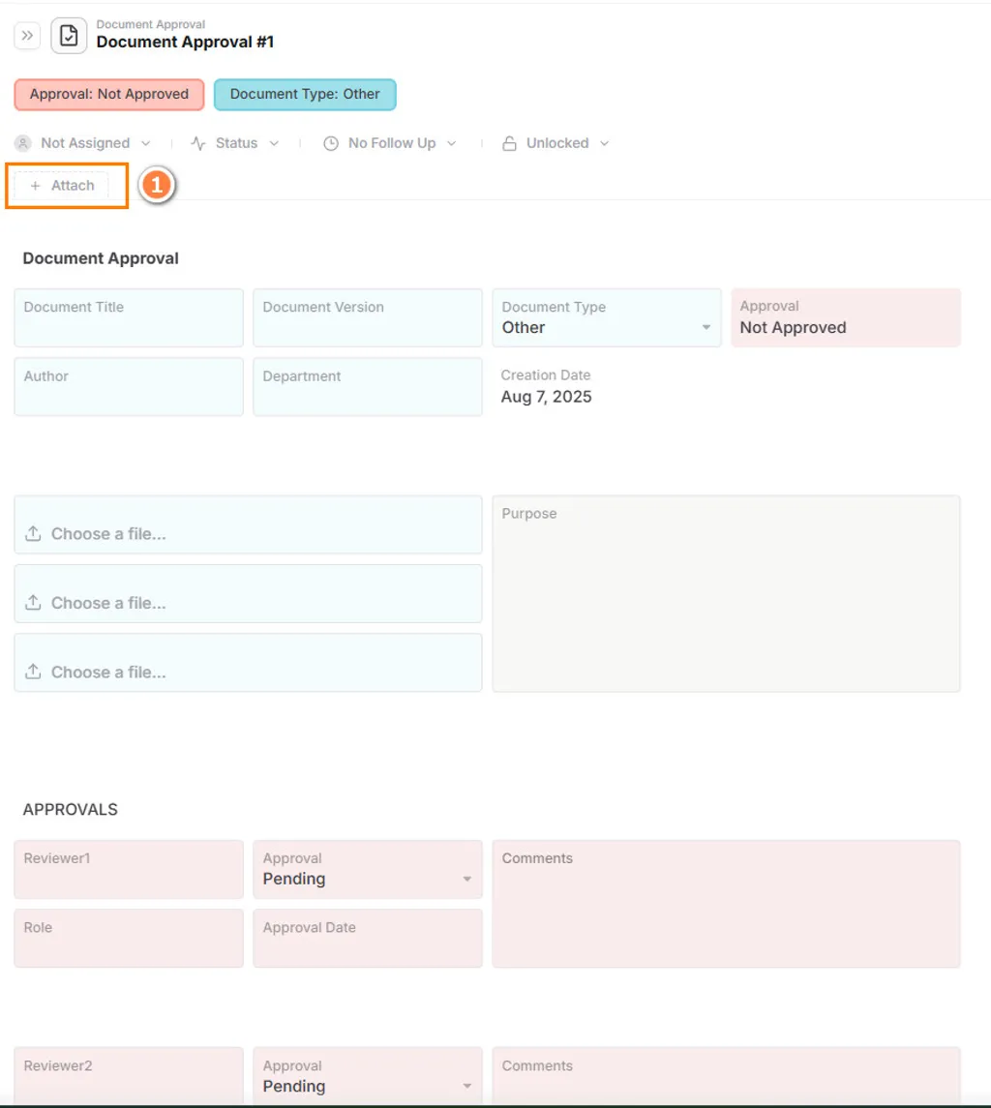Click the clock icon beside No Follow Up
The height and width of the screenshot is (1108, 991).
[x=331, y=143]
